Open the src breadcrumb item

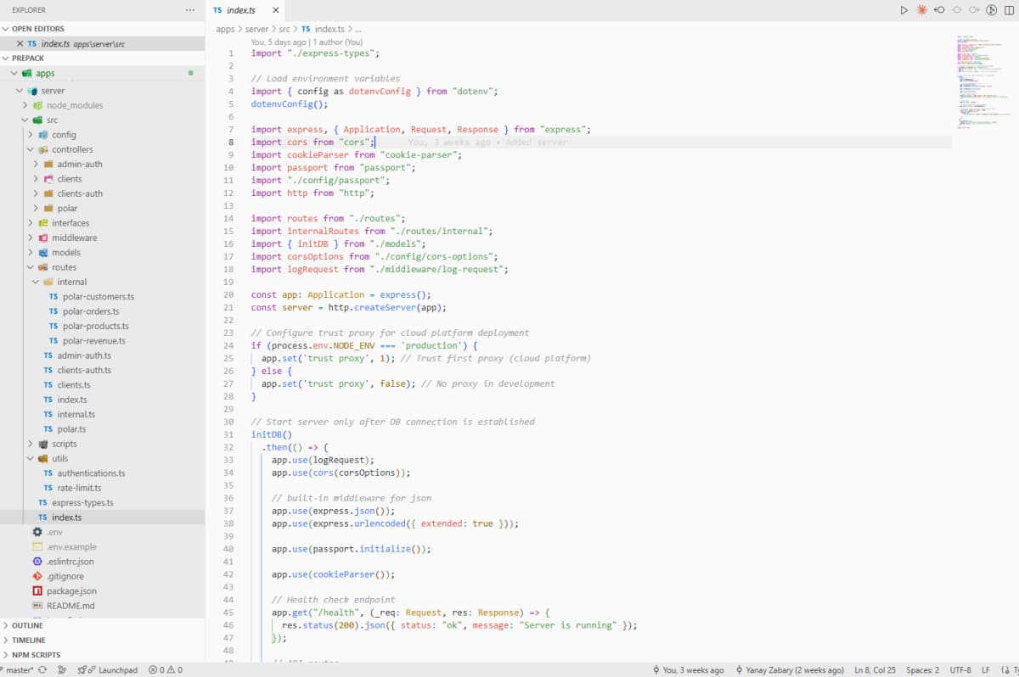coord(283,27)
